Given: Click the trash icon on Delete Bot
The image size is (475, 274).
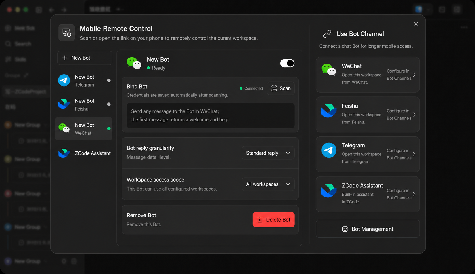Looking at the screenshot, I should (x=260, y=220).
